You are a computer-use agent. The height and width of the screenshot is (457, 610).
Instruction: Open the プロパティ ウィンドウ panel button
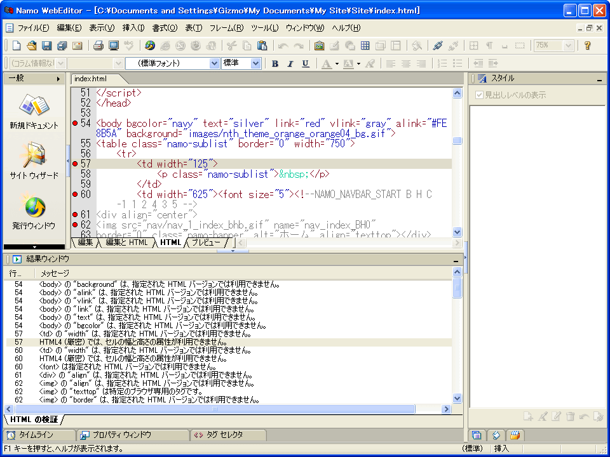[133, 435]
